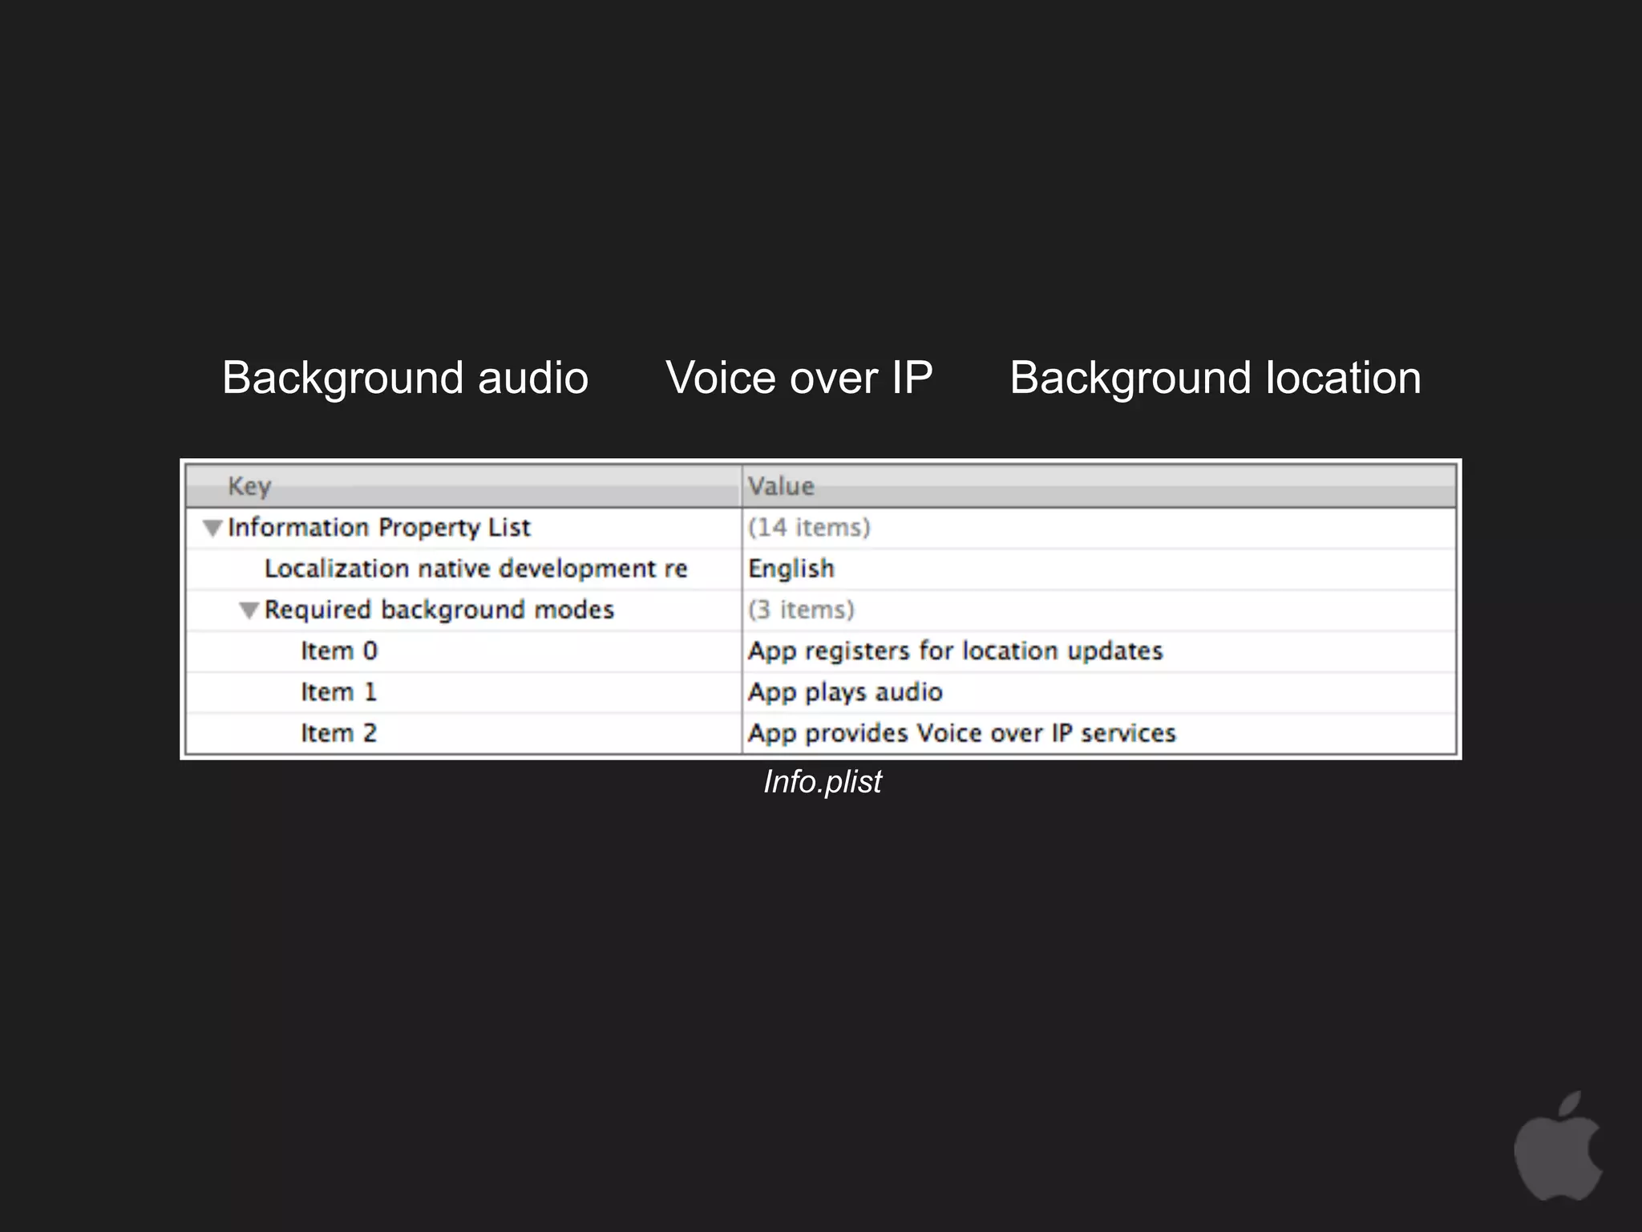Screen dimensions: 1642x1232
Task: Select the Required background modes key
Action: pos(439,610)
